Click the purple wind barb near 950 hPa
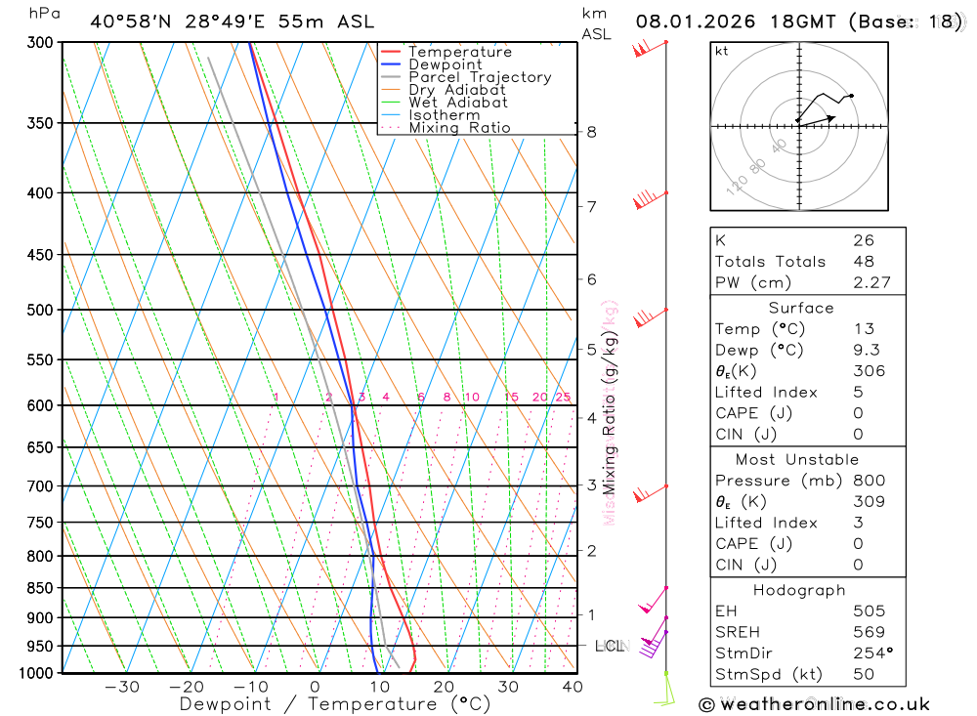This screenshot has width=977, height=716. click(x=654, y=644)
